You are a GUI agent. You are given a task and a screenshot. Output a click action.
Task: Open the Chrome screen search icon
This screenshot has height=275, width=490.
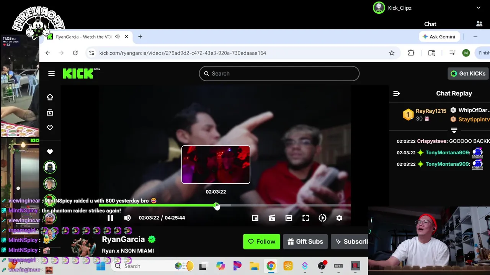pos(431,53)
